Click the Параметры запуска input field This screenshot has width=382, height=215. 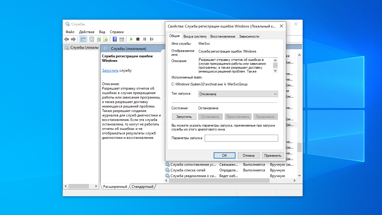[241, 138]
